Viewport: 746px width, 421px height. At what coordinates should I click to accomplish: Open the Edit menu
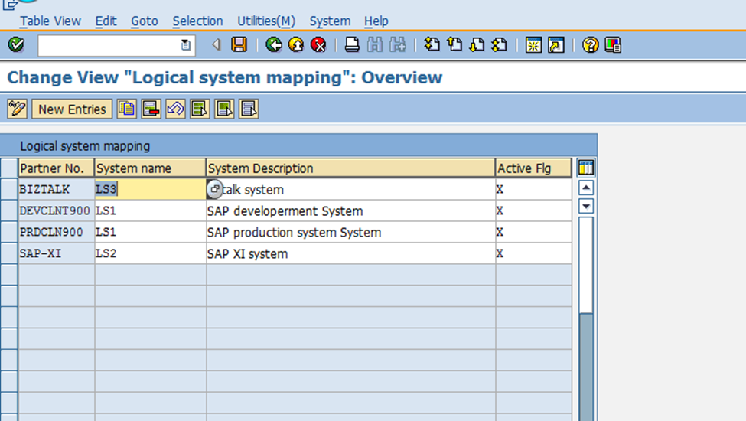coord(106,21)
